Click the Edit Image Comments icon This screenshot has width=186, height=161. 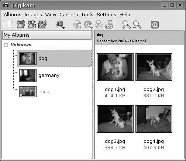click(x=99, y=24)
